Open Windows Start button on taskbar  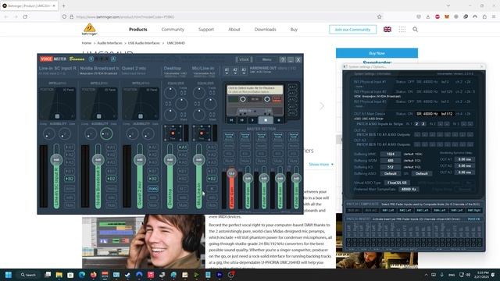(x=9, y=275)
